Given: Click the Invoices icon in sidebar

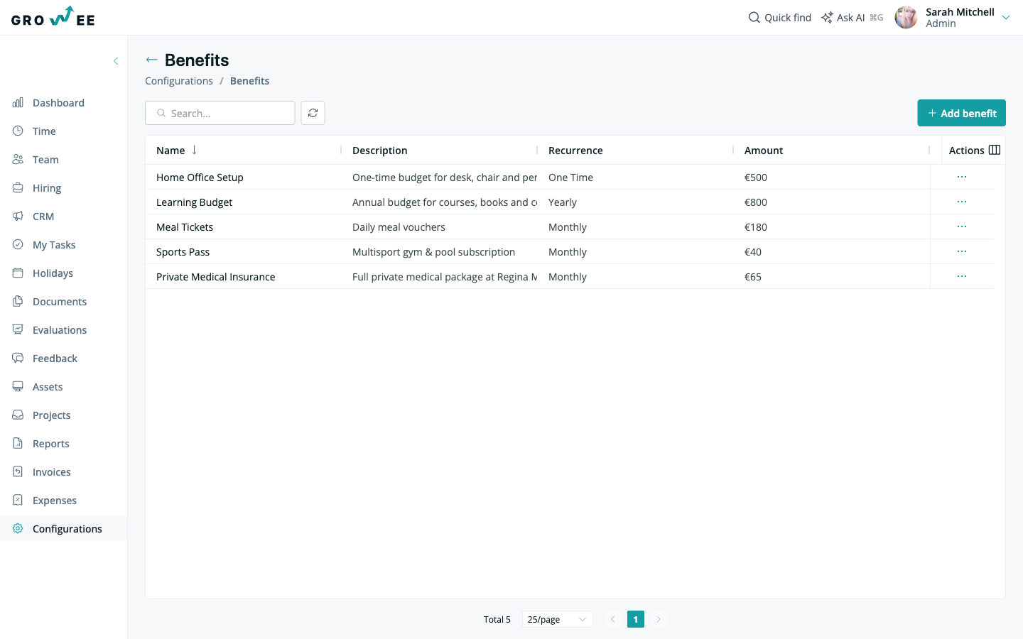Looking at the screenshot, I should point(18,472).
